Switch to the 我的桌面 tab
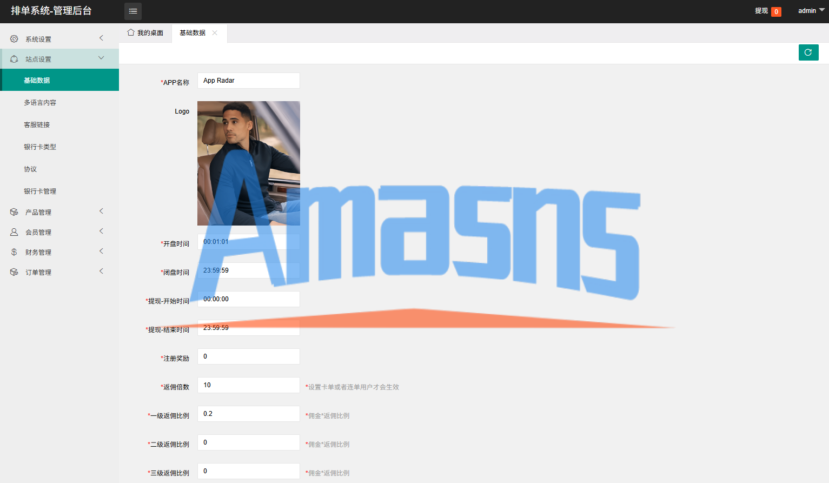The height and width of the screenshot is (483, 829). 145,33
